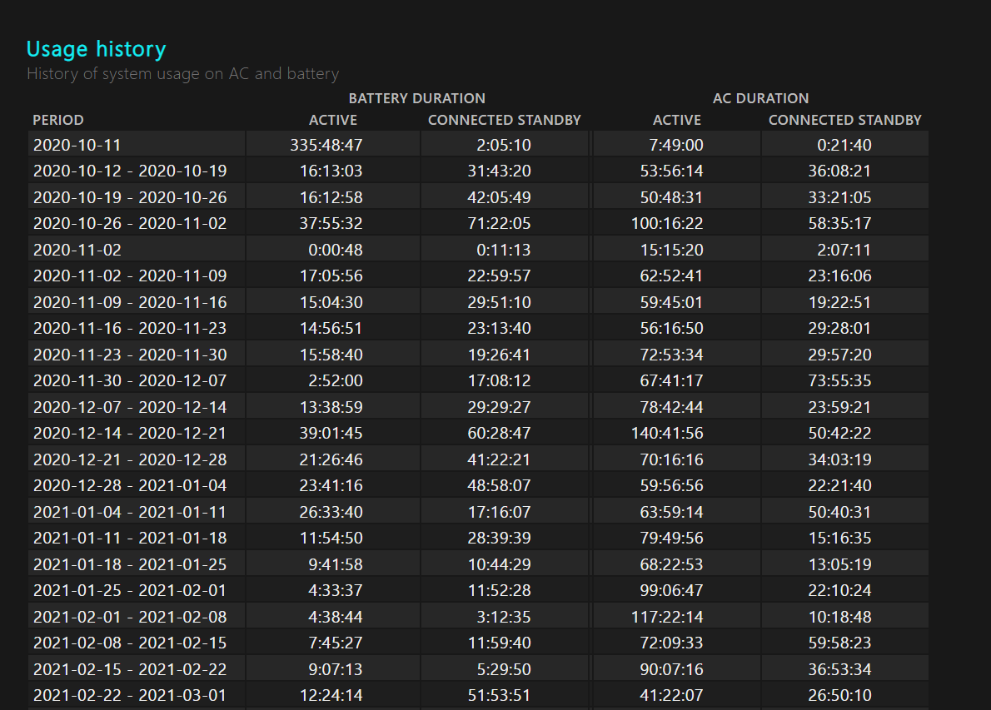
Task: Select the 2020-10-11 period row
Action: pyautogui.click(x=479, y=145)
